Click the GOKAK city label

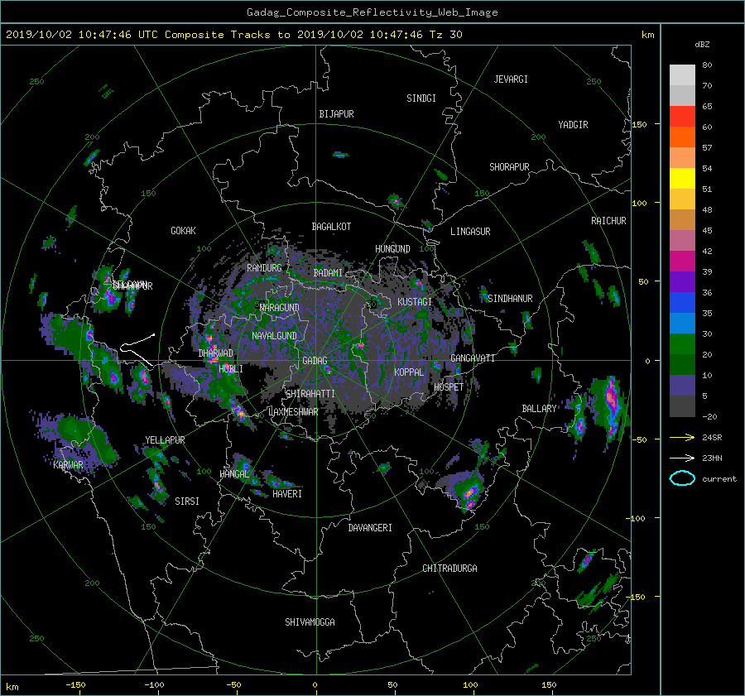click(183, 231)
